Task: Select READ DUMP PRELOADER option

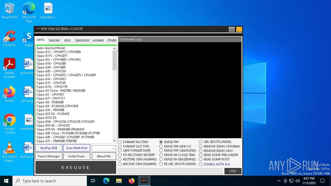Action: [219, 155]
